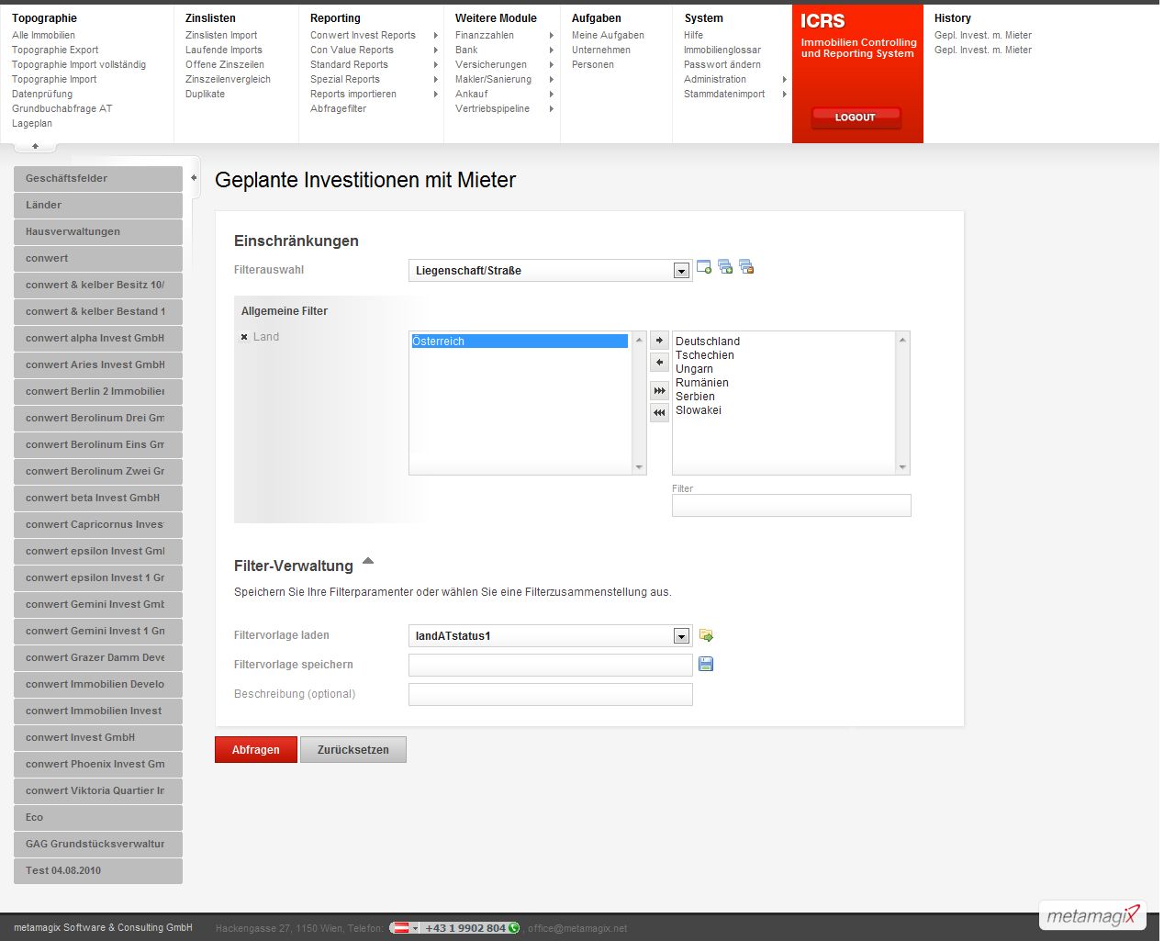Click the country Filter text field
1175x941 pixels.
791,505
